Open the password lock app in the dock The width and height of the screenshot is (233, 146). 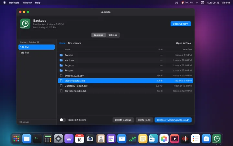pos(153,139)
